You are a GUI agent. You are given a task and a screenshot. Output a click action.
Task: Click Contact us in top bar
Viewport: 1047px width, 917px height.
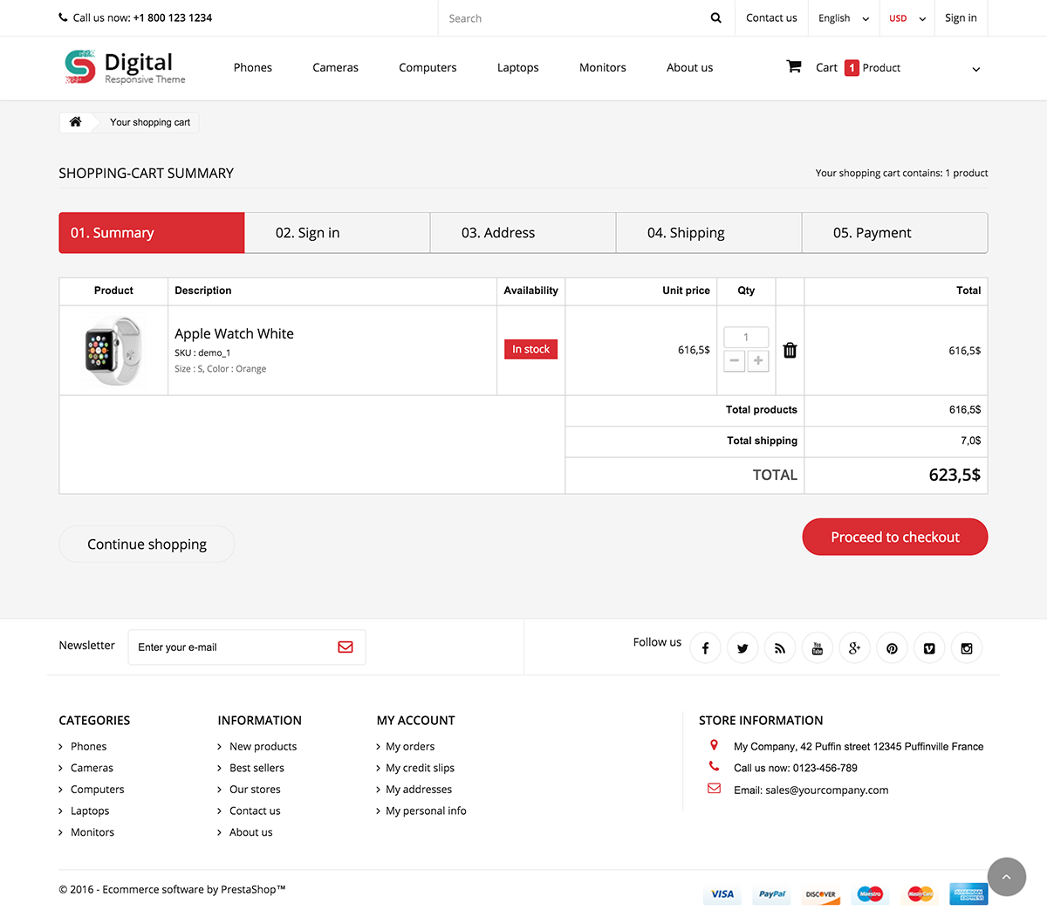771,17
